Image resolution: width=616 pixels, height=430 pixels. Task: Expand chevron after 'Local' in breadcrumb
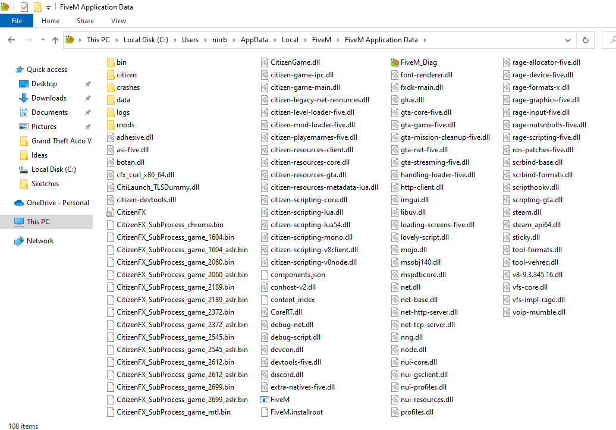[x=305, y=40]
